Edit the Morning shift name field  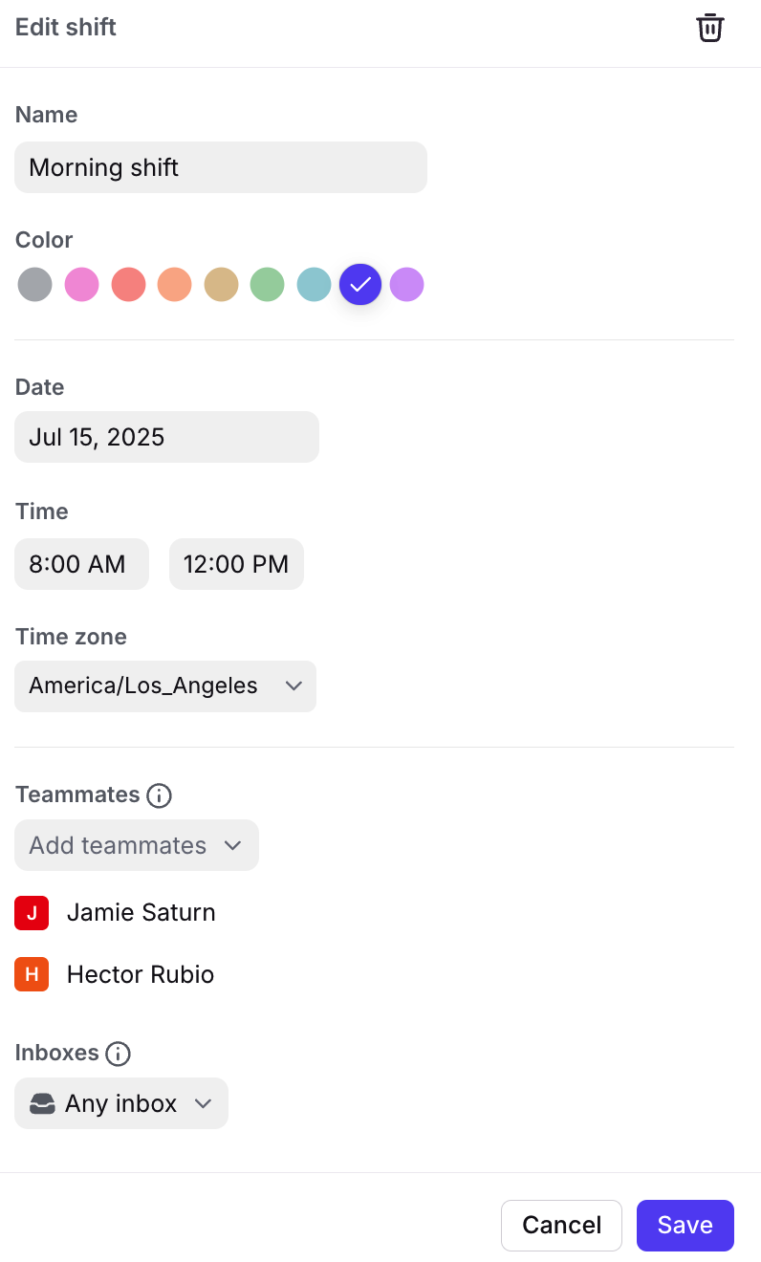click(221, 167)
